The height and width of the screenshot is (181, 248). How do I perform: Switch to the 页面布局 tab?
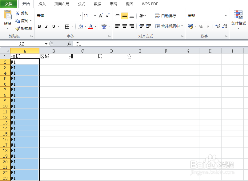click(x=62, y=4)
